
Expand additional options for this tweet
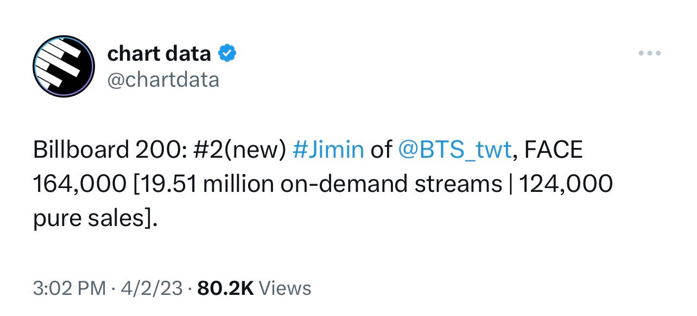(649, 53)
